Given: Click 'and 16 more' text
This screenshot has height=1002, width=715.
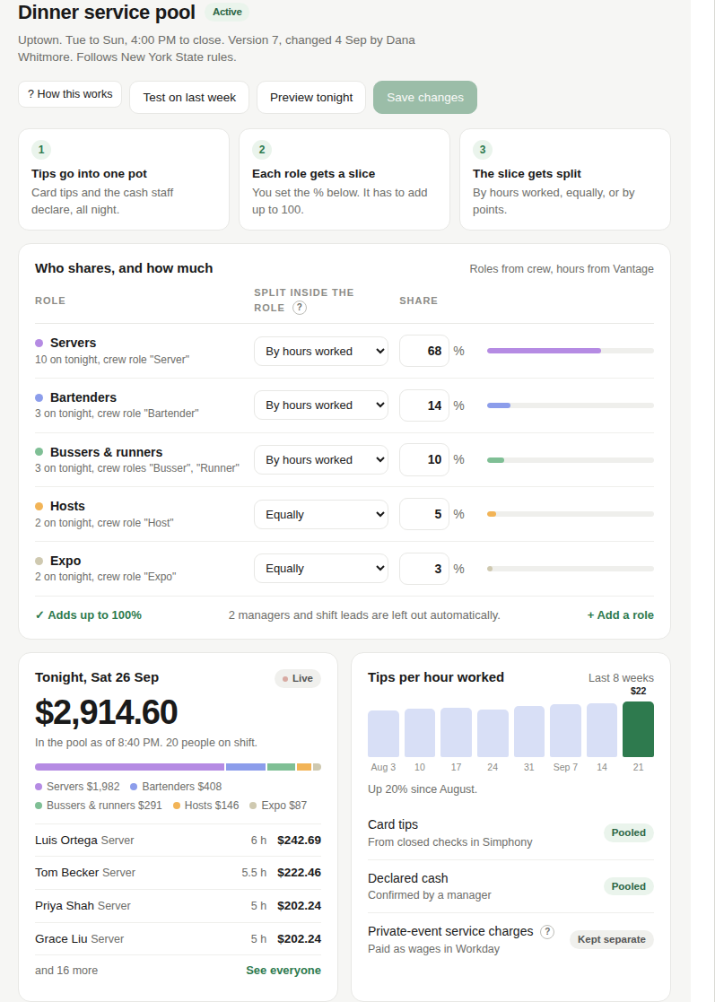Looking at the screenshot, I should [x=66, y=970].
